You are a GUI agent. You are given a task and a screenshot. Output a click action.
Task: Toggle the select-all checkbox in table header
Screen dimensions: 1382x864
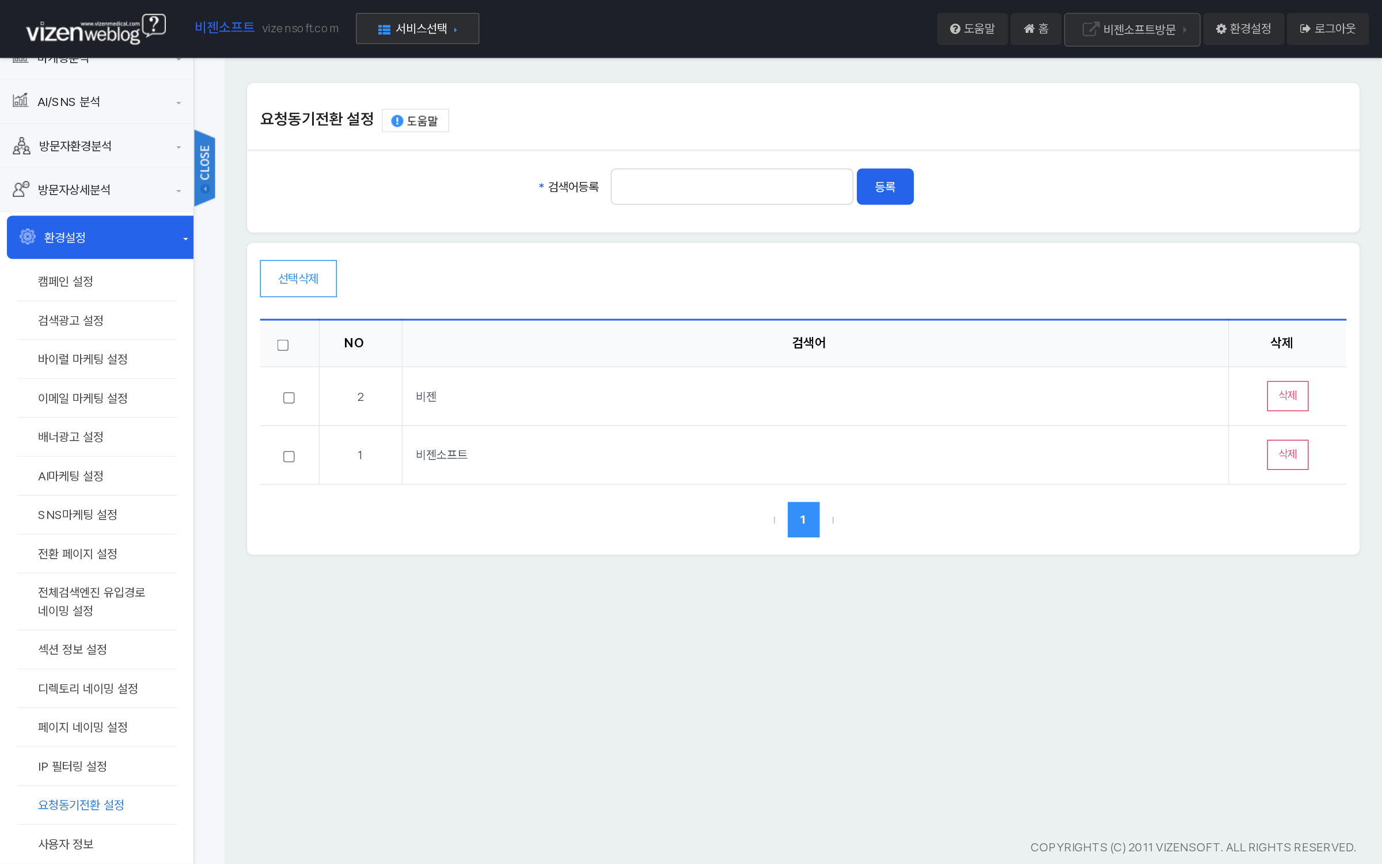tap(283, 345)
